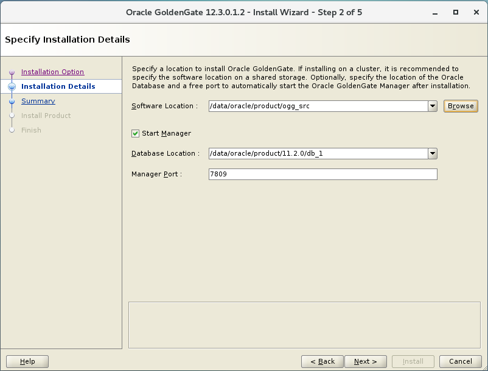Uncheck the Start Manager checkbox

(135, 133)
